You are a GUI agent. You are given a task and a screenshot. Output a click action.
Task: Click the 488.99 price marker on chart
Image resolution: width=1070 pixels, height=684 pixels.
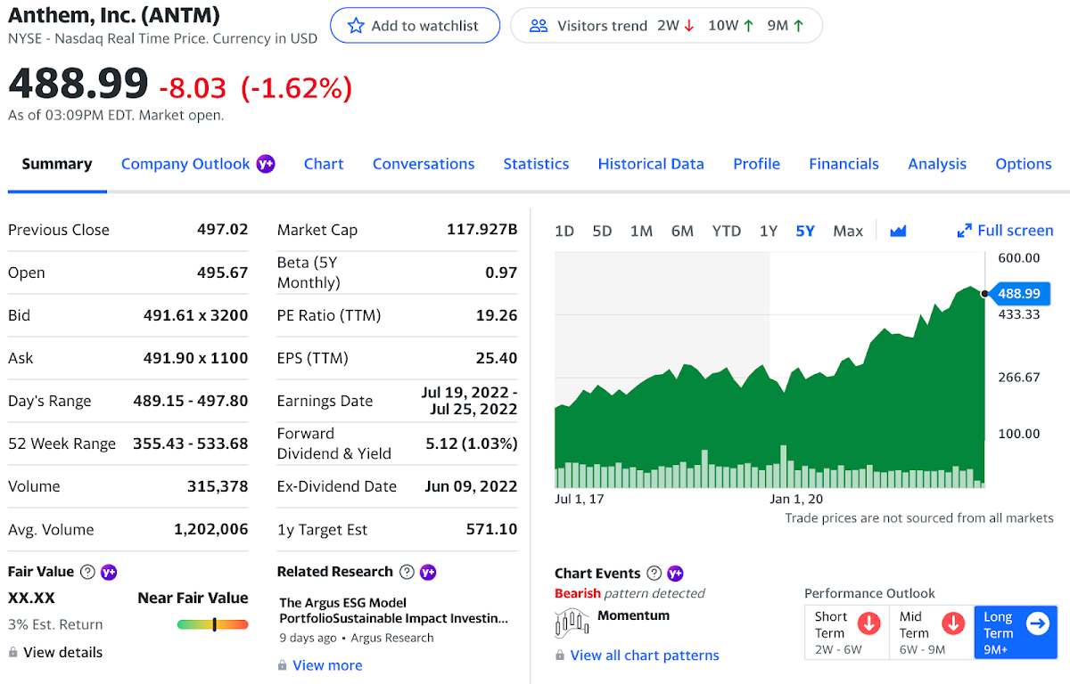tap(1019, 293)
